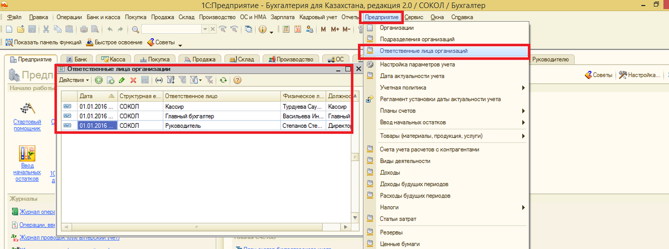Viewport: 669px width, 249px height.
Task: Open the Действия dropdown menu
Action: pyautogui.click(x=74, y=80)
